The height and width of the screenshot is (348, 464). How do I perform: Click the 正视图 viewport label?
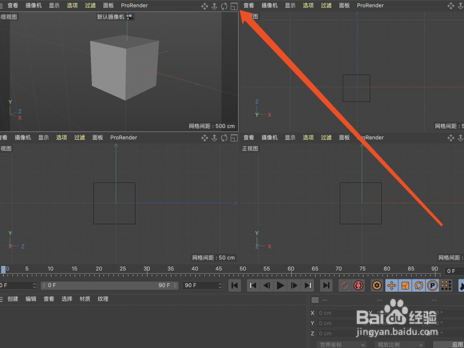click(250, 148)
